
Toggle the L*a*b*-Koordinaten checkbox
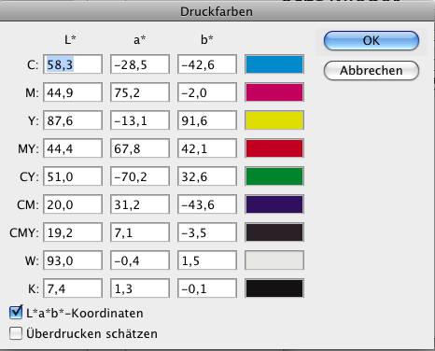16,313
